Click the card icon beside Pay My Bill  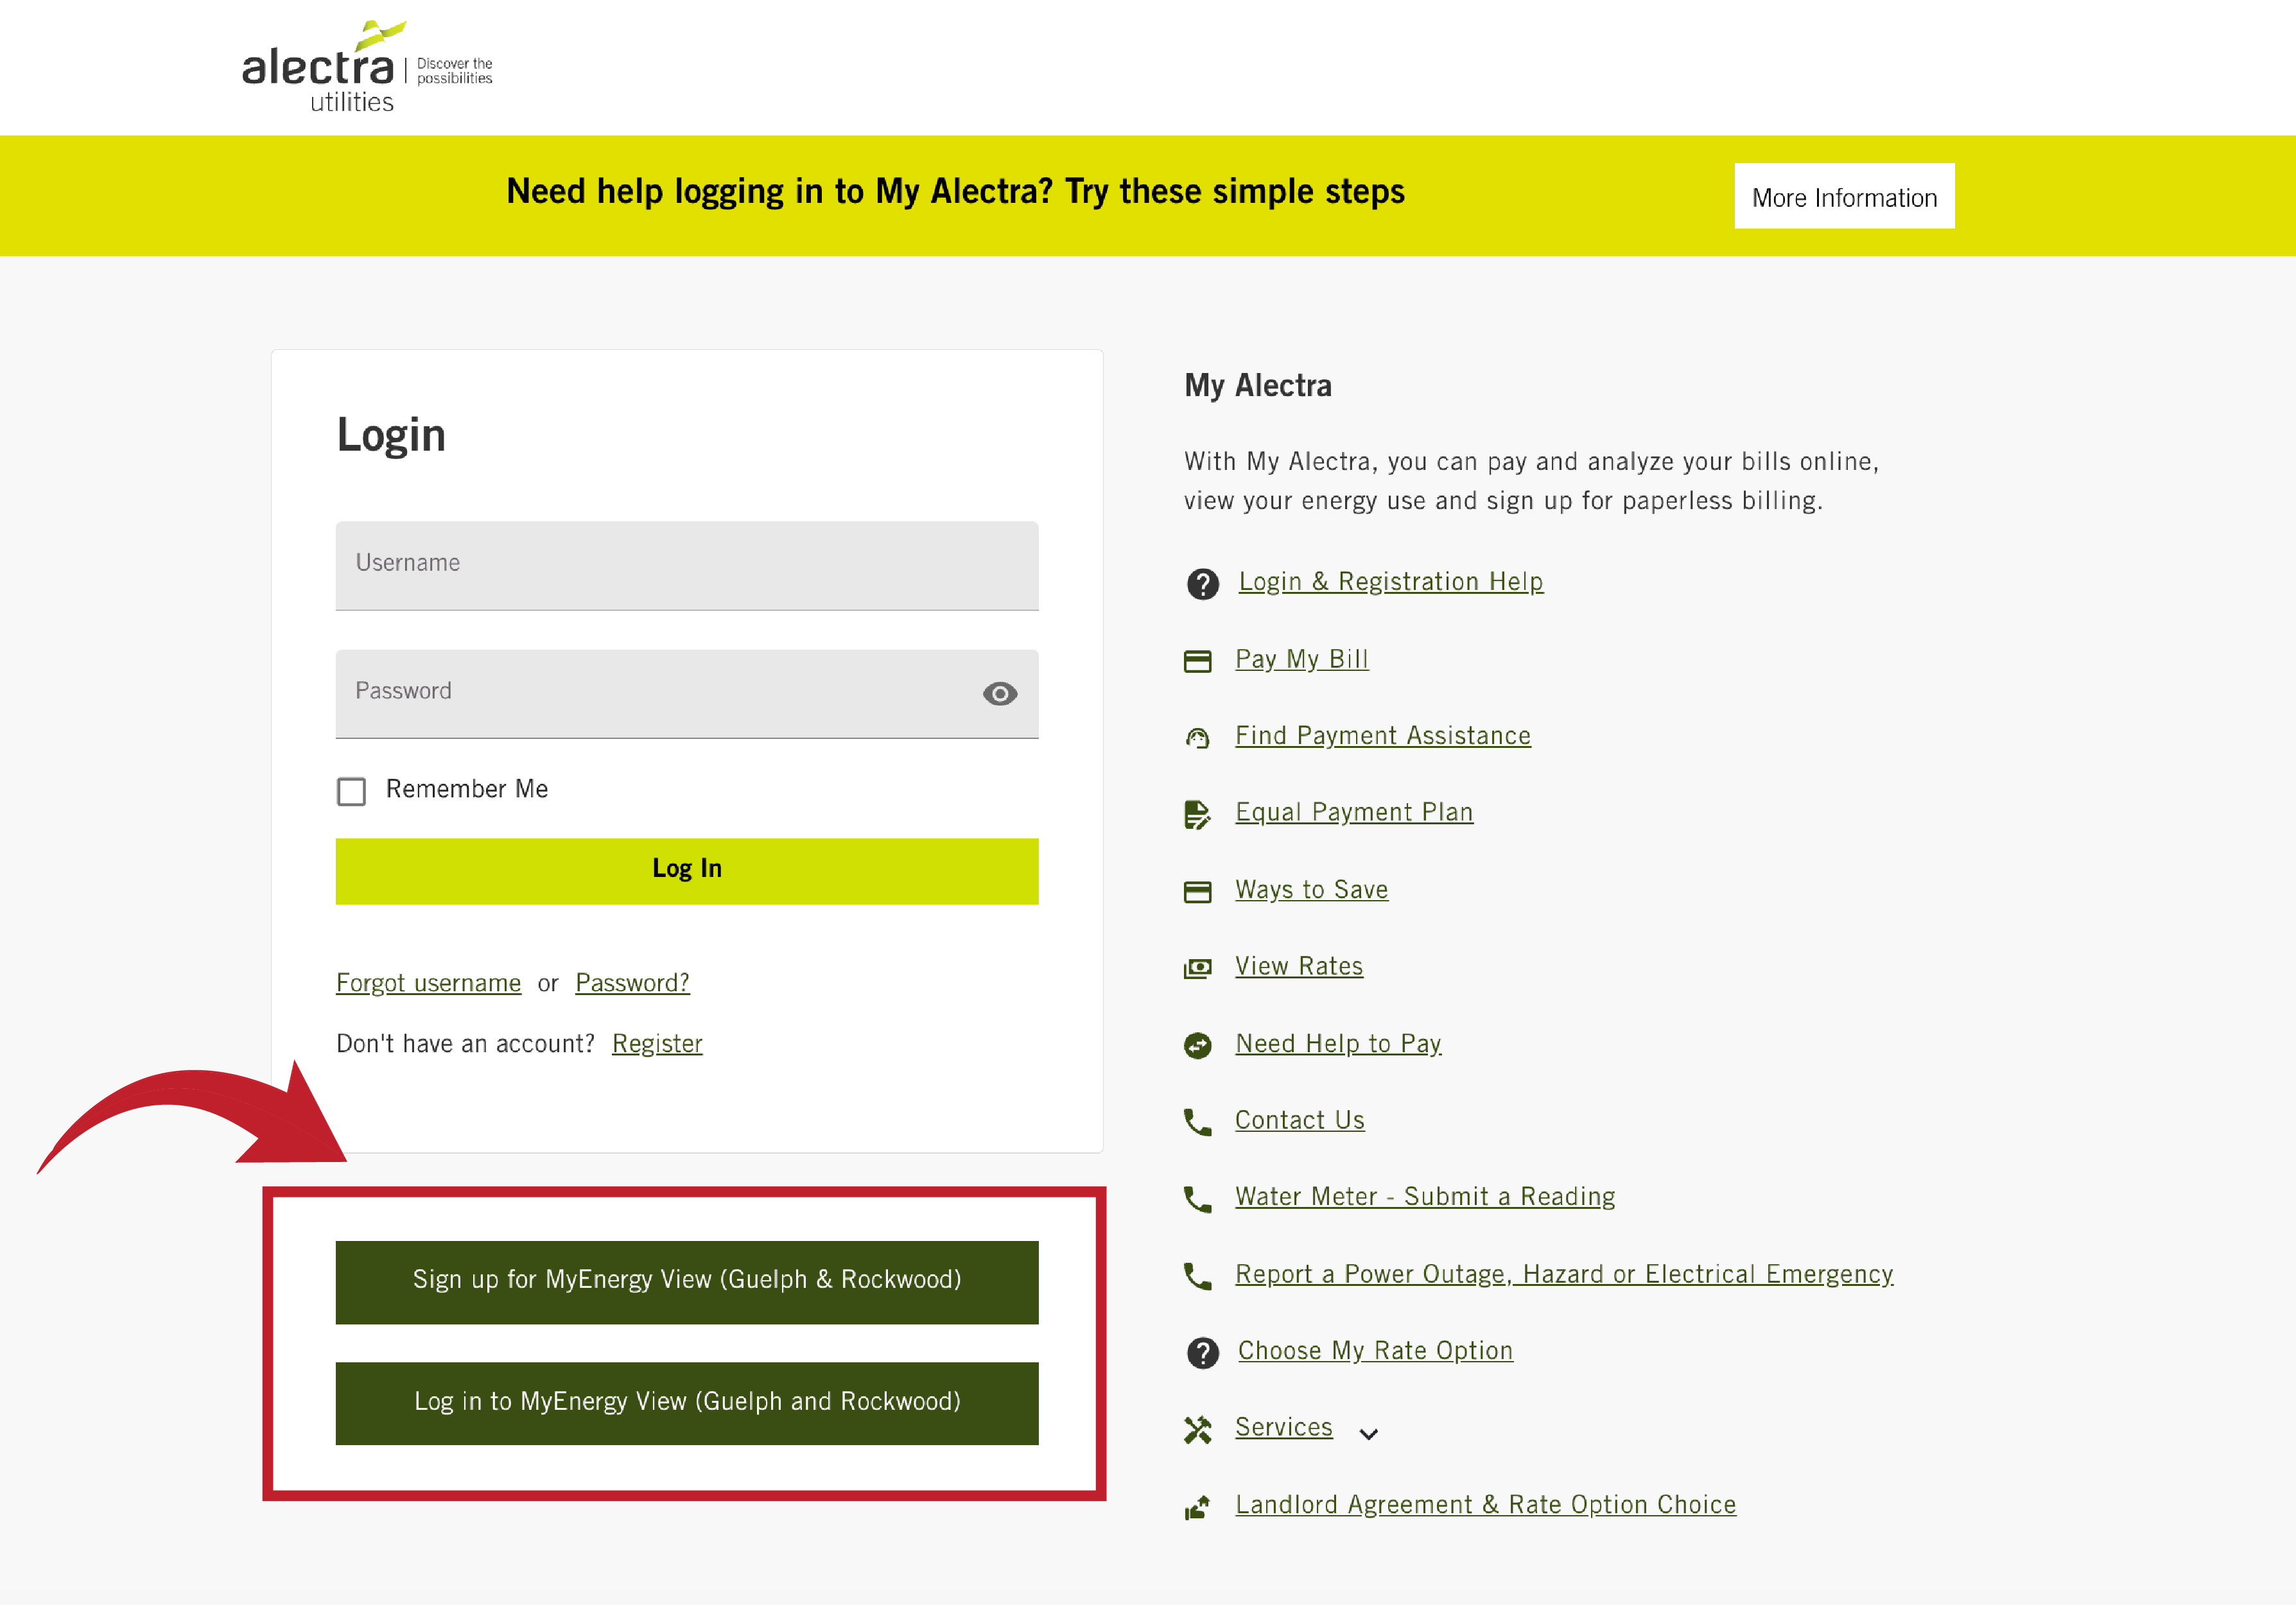point(1197,661)
